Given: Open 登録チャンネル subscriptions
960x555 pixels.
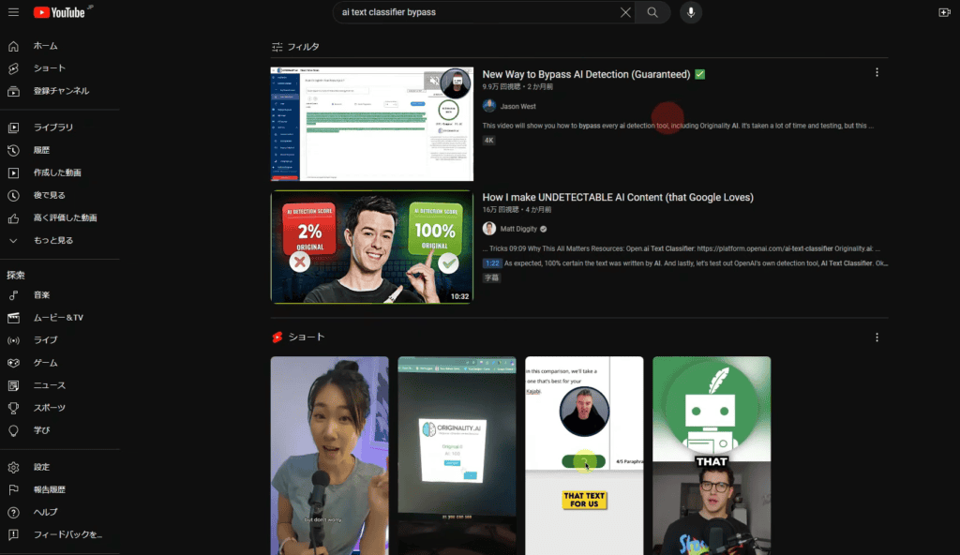Looking at the screenshot, I should point(60,91).
